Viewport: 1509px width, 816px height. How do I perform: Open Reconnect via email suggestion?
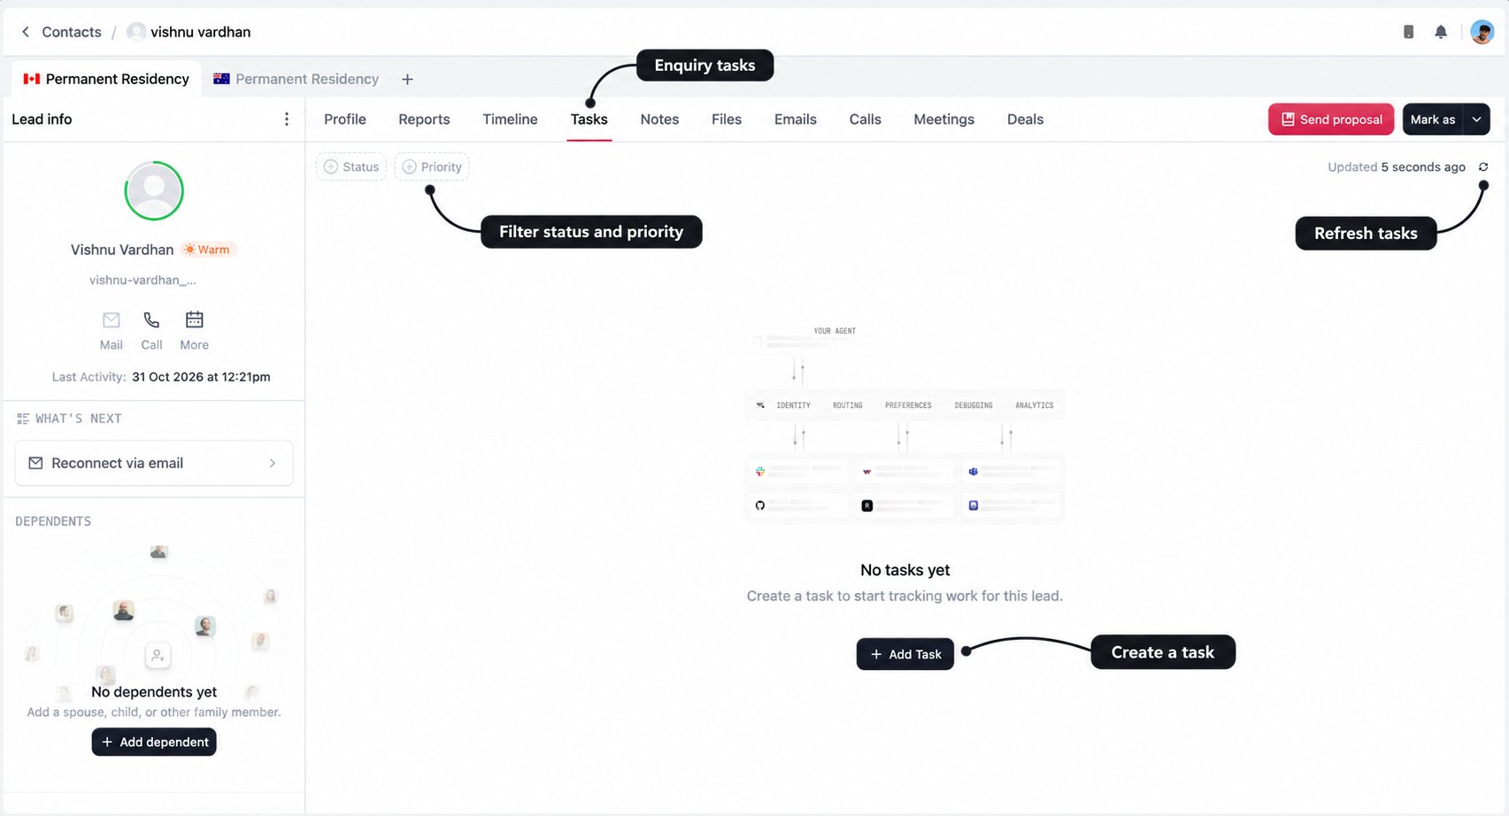[154, 463]
